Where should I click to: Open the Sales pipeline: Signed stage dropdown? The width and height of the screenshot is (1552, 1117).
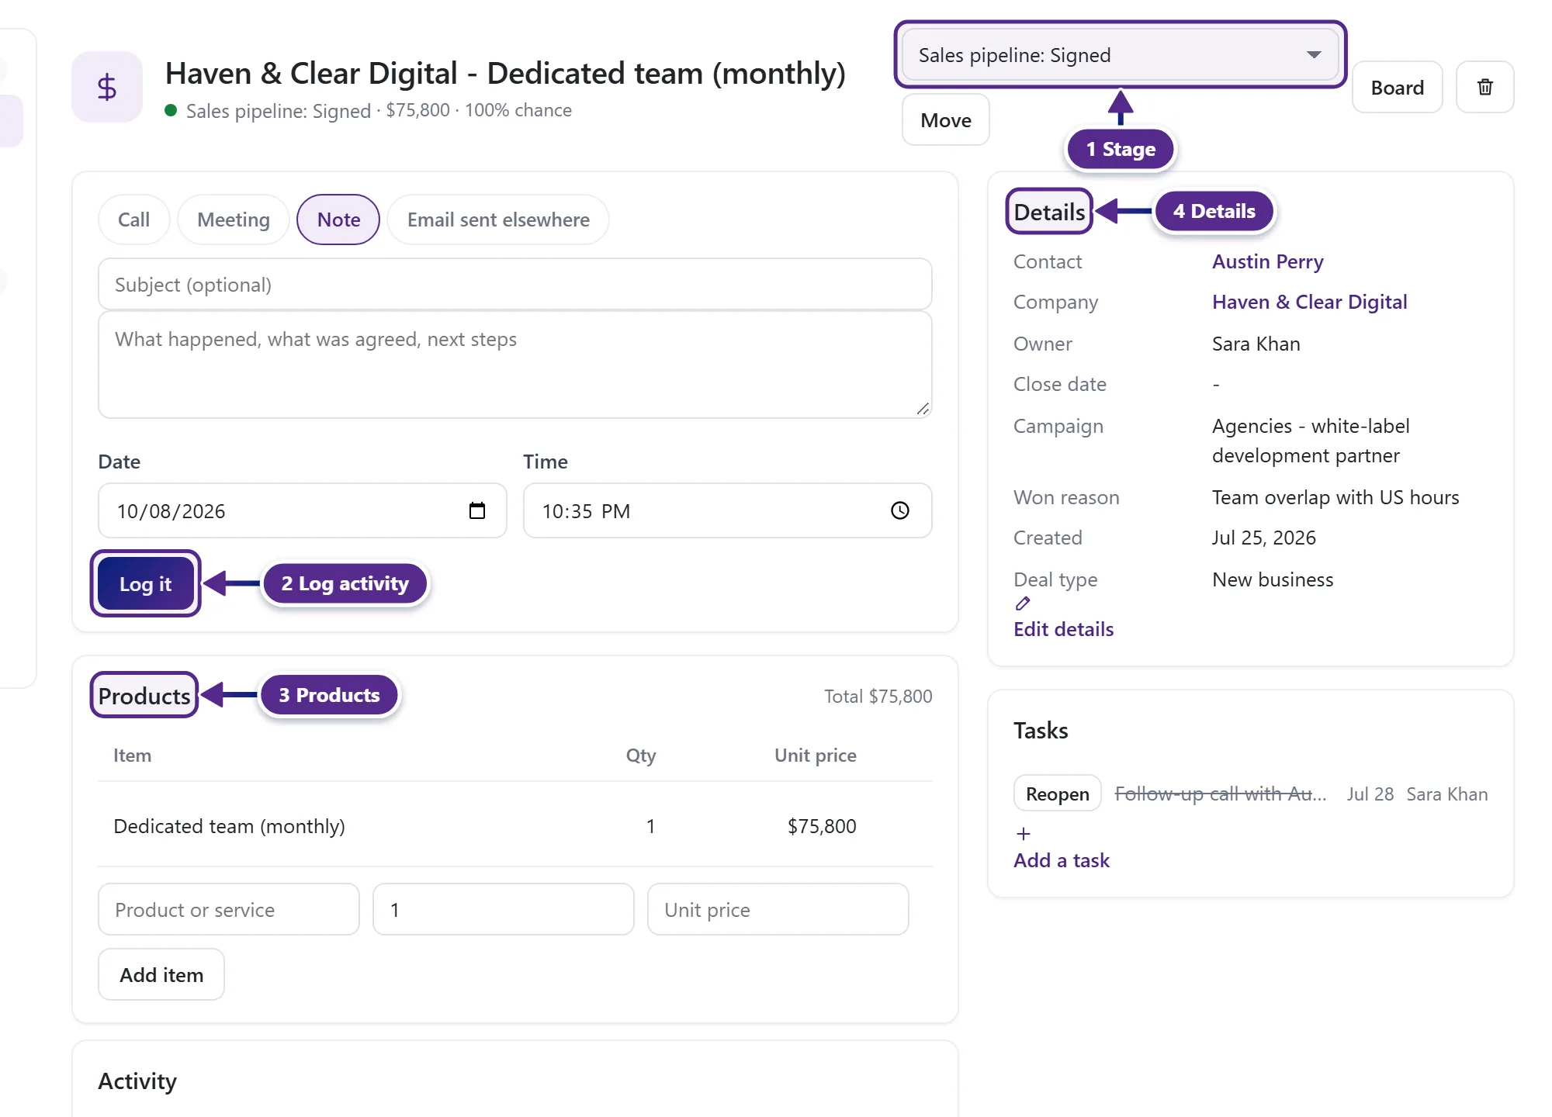[x=1120, y=55]
